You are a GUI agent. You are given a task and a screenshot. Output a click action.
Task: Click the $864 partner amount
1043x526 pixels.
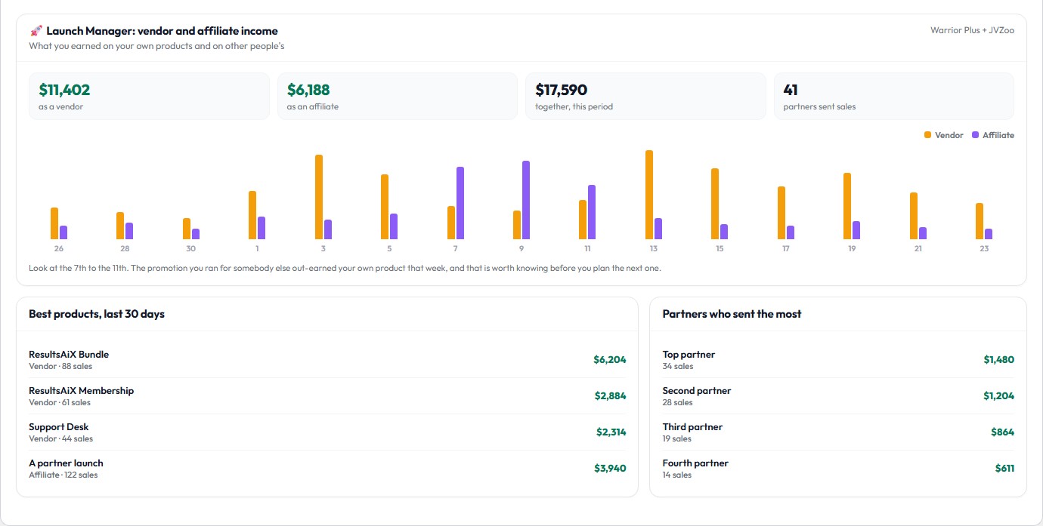(1003, 432)
